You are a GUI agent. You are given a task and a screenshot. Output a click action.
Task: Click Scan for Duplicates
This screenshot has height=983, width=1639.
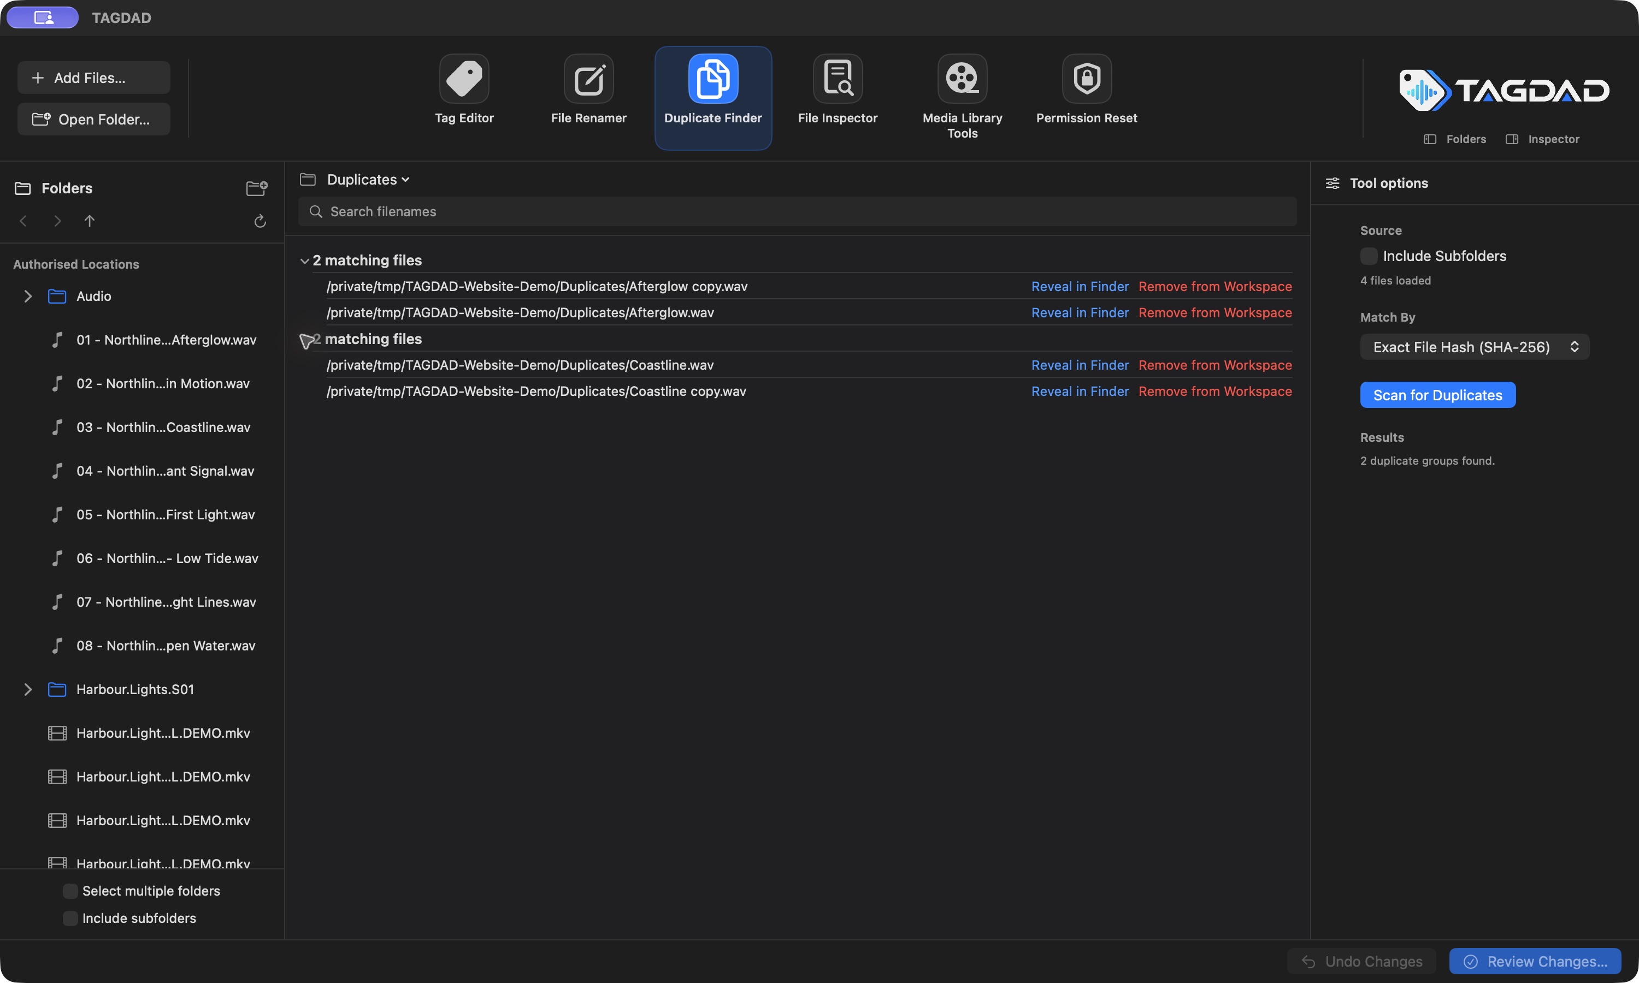[x=1437, y=395]
